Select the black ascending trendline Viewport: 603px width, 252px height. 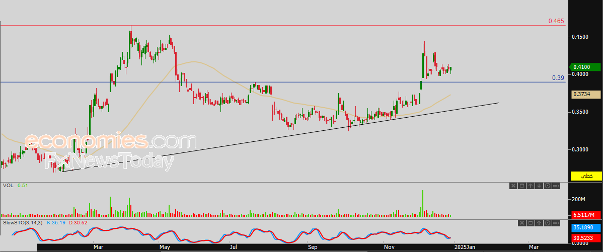click(x=281, y=137)
